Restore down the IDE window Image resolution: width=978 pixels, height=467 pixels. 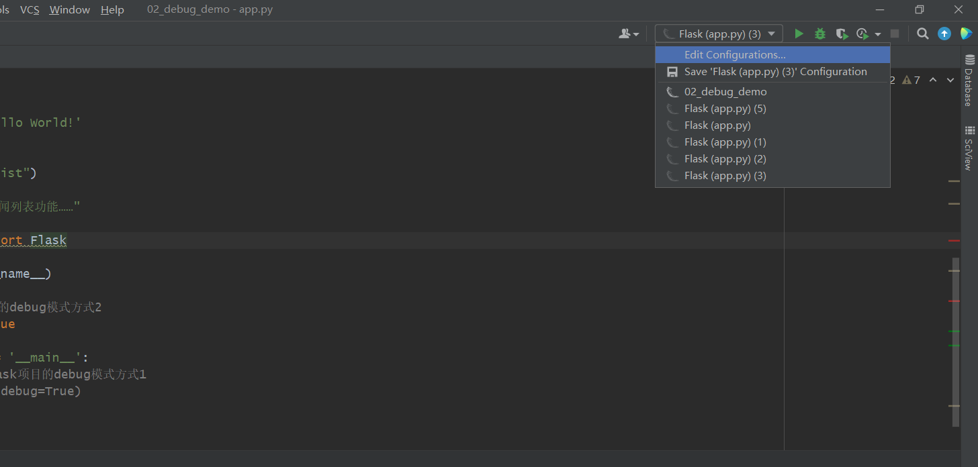[919, 9]
